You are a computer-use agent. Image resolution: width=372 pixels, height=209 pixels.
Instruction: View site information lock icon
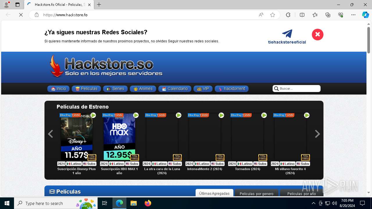[37, 15]
